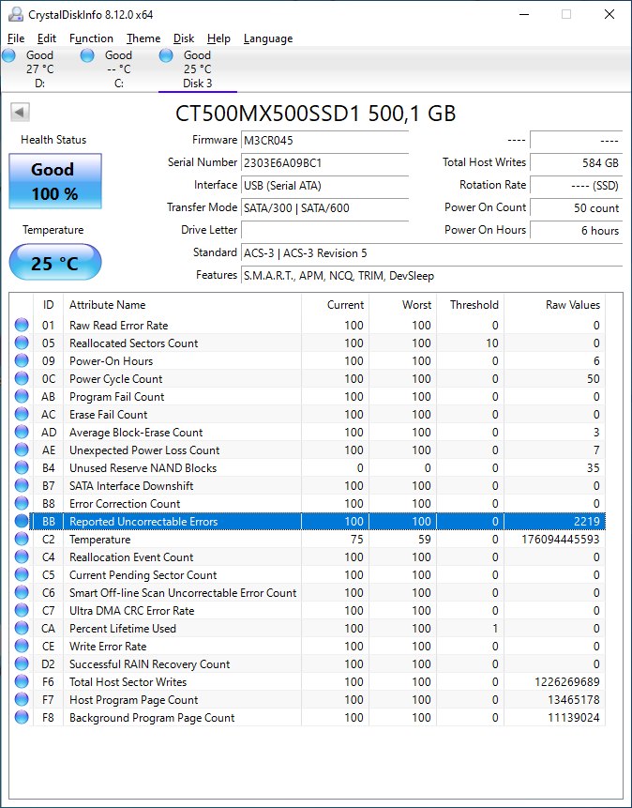Click the 25 °C temperature button

[x=54, y=263]
